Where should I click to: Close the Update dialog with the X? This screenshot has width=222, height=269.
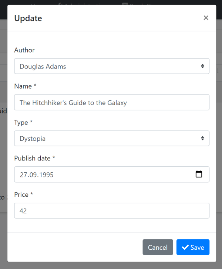point(206,18)
